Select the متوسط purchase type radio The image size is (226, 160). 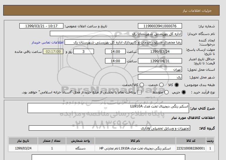click(166, 92)
